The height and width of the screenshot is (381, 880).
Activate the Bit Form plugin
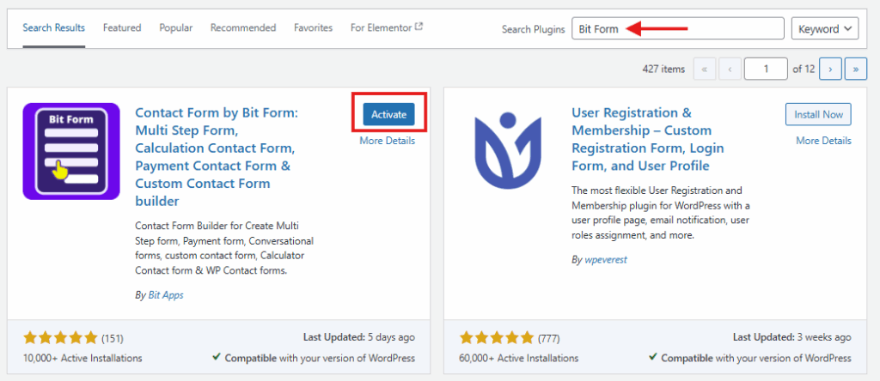388,114
